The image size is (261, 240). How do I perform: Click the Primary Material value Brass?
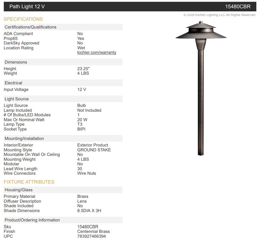(83, 196)
